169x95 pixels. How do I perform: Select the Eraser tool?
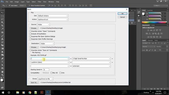click(x=2, y=45)
